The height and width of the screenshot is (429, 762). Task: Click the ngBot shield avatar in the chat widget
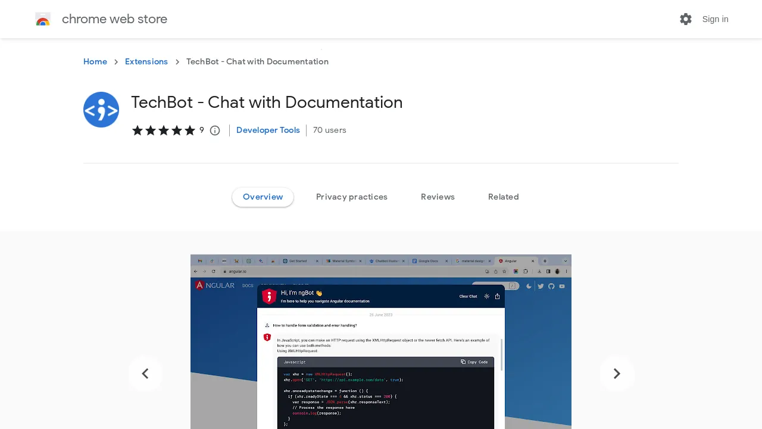coord(269,296)
